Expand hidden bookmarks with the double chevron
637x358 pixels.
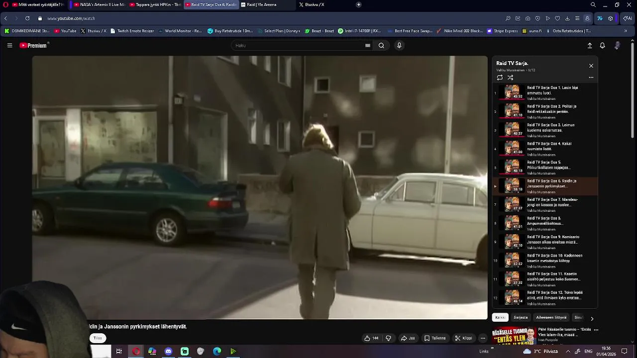pyautogui.click(x=626, y=31)
